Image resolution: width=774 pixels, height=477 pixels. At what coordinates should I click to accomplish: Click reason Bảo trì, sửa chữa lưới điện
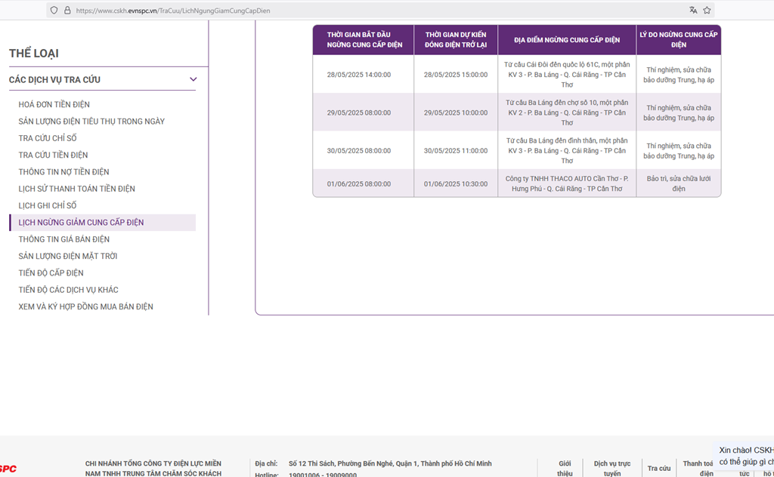click(x=679, y=184)
